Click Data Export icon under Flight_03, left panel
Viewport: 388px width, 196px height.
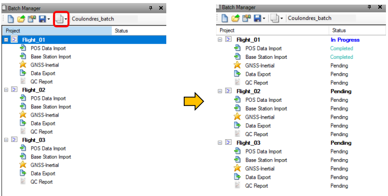coord(23,173)
